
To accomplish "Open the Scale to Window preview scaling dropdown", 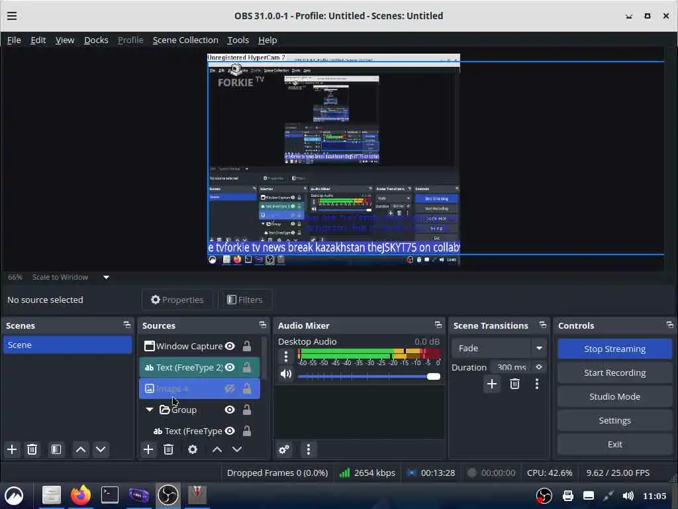I will (x=107, y=278).
